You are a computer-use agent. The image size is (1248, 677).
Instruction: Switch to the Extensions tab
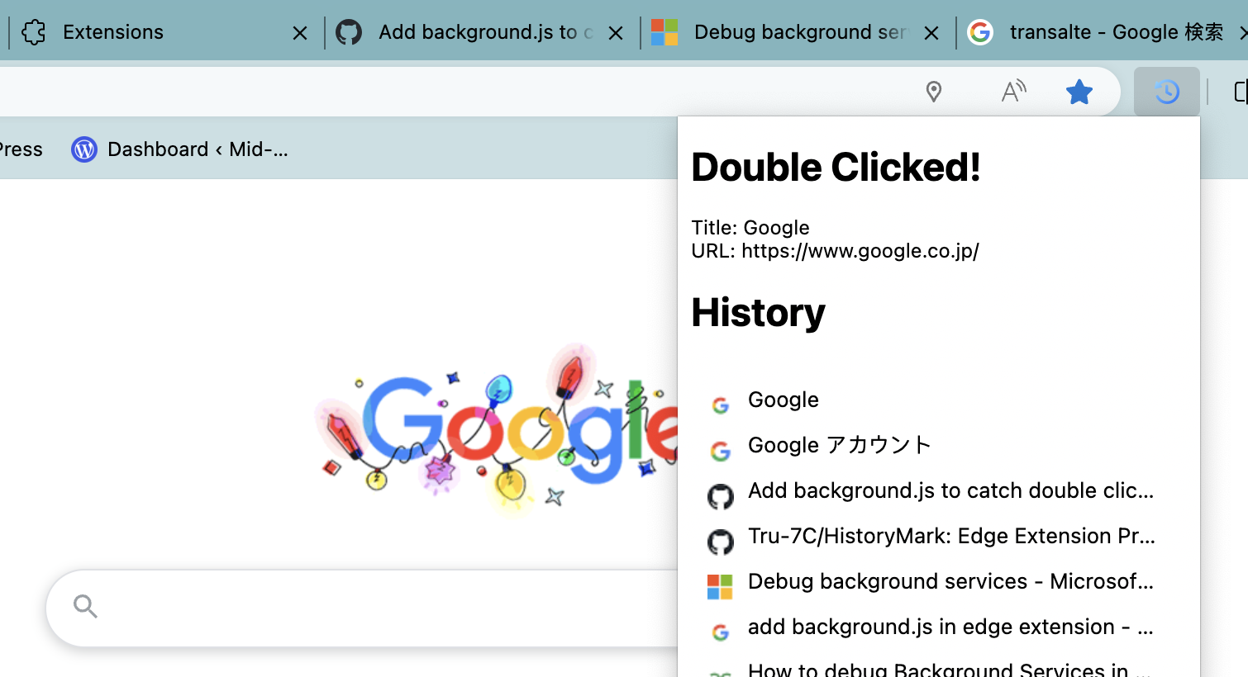pyautogui.click(x=112, y=32)
